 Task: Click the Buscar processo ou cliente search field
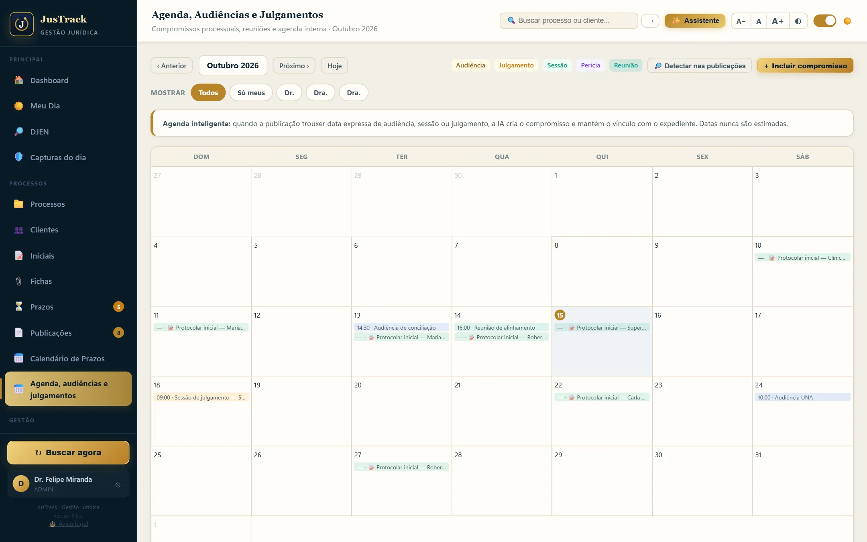[x=569, y=21]
